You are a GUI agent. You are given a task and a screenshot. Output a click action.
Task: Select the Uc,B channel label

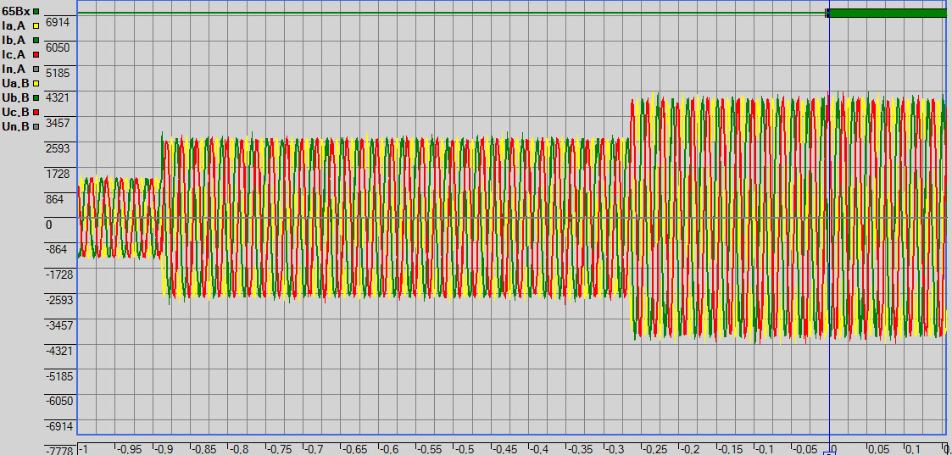[16, 112]
